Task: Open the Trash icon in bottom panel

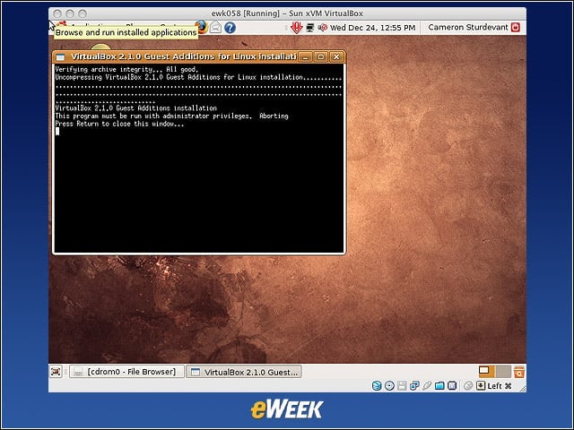Action: pyautogui.click(x=518, y=372)
